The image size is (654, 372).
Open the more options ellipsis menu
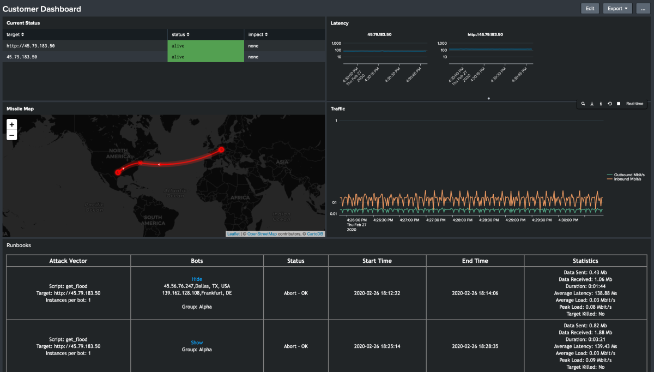pyautogui.click(x=644, y=9)
